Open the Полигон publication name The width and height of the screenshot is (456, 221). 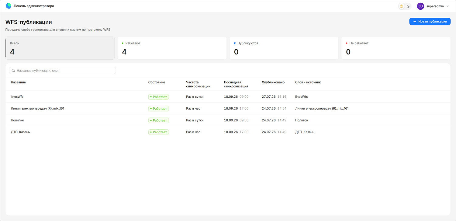coord(17,120)
